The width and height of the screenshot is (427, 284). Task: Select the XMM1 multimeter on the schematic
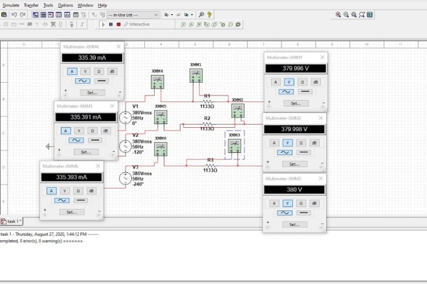pyautogui.click(x=196, y=76)
